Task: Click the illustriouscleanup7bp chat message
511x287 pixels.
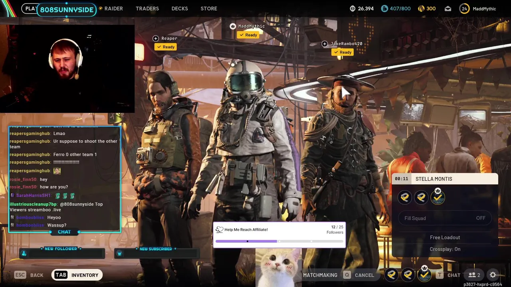Action: (x=56, y=207)
